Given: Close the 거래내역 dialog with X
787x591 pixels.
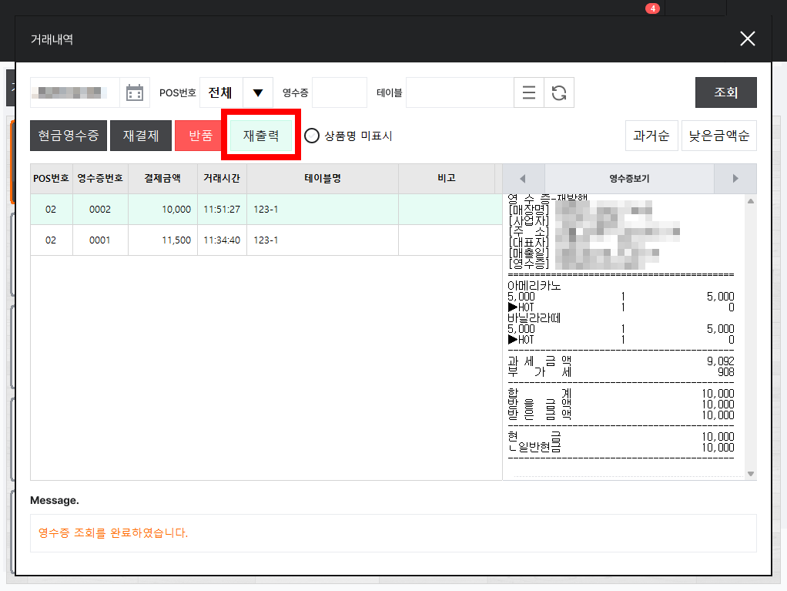Looking at the screenshot, I should (x=748, y=39).
